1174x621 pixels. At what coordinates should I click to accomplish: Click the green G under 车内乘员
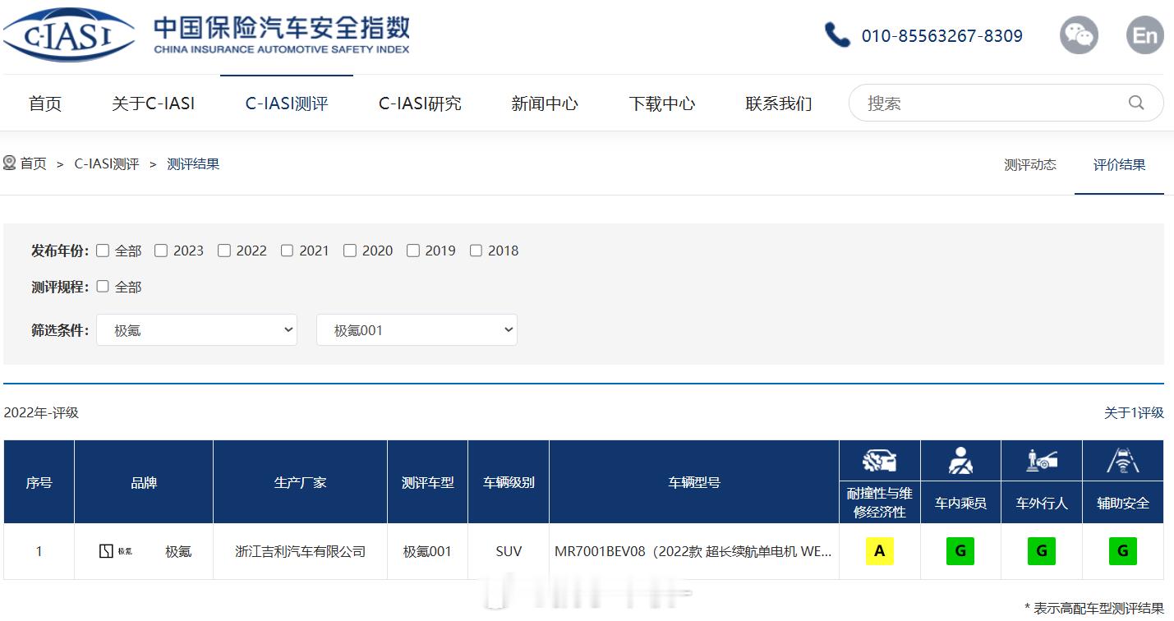960,551
